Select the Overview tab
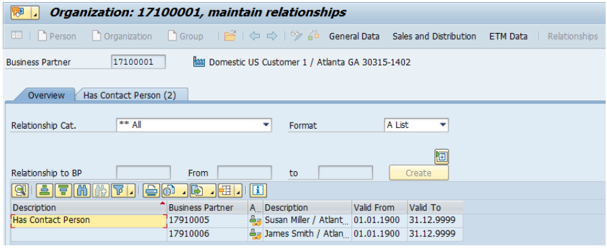This screenshot has height=248, width=607. point(46,95)
